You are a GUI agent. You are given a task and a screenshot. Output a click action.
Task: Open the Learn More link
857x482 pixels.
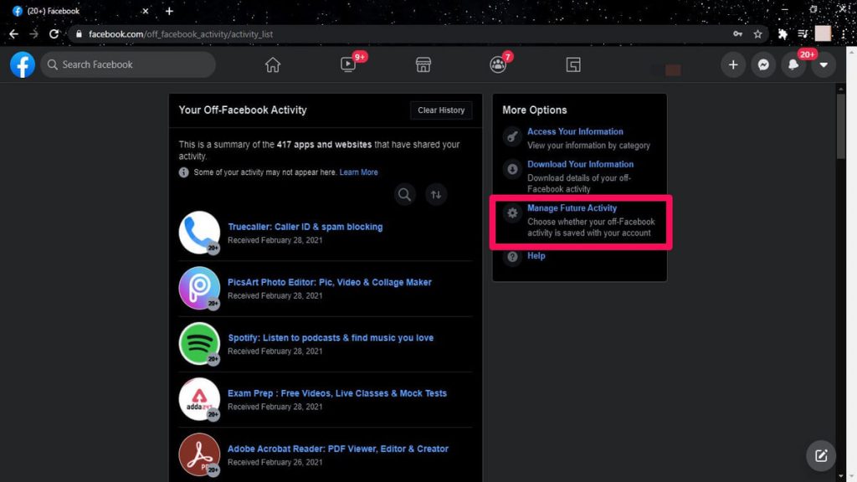[358, 172]
